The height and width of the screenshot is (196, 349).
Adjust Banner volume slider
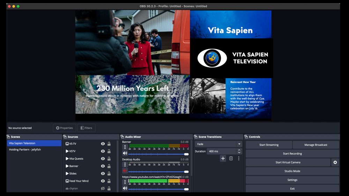pyautogui.click(x=158, y=154)
